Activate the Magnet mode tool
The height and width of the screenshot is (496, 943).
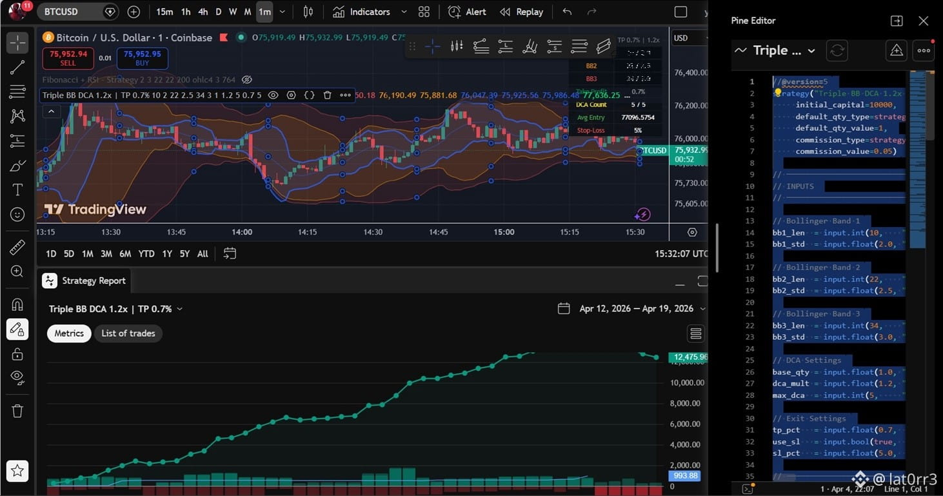point(17,304)
